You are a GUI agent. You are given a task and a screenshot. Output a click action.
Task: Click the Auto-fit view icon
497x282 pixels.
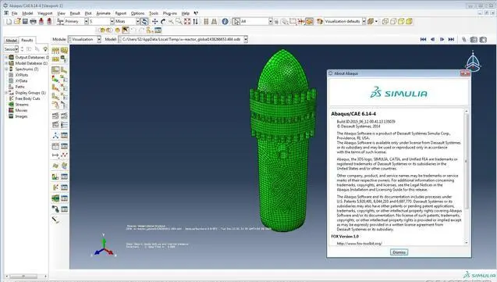click(187, 21)
